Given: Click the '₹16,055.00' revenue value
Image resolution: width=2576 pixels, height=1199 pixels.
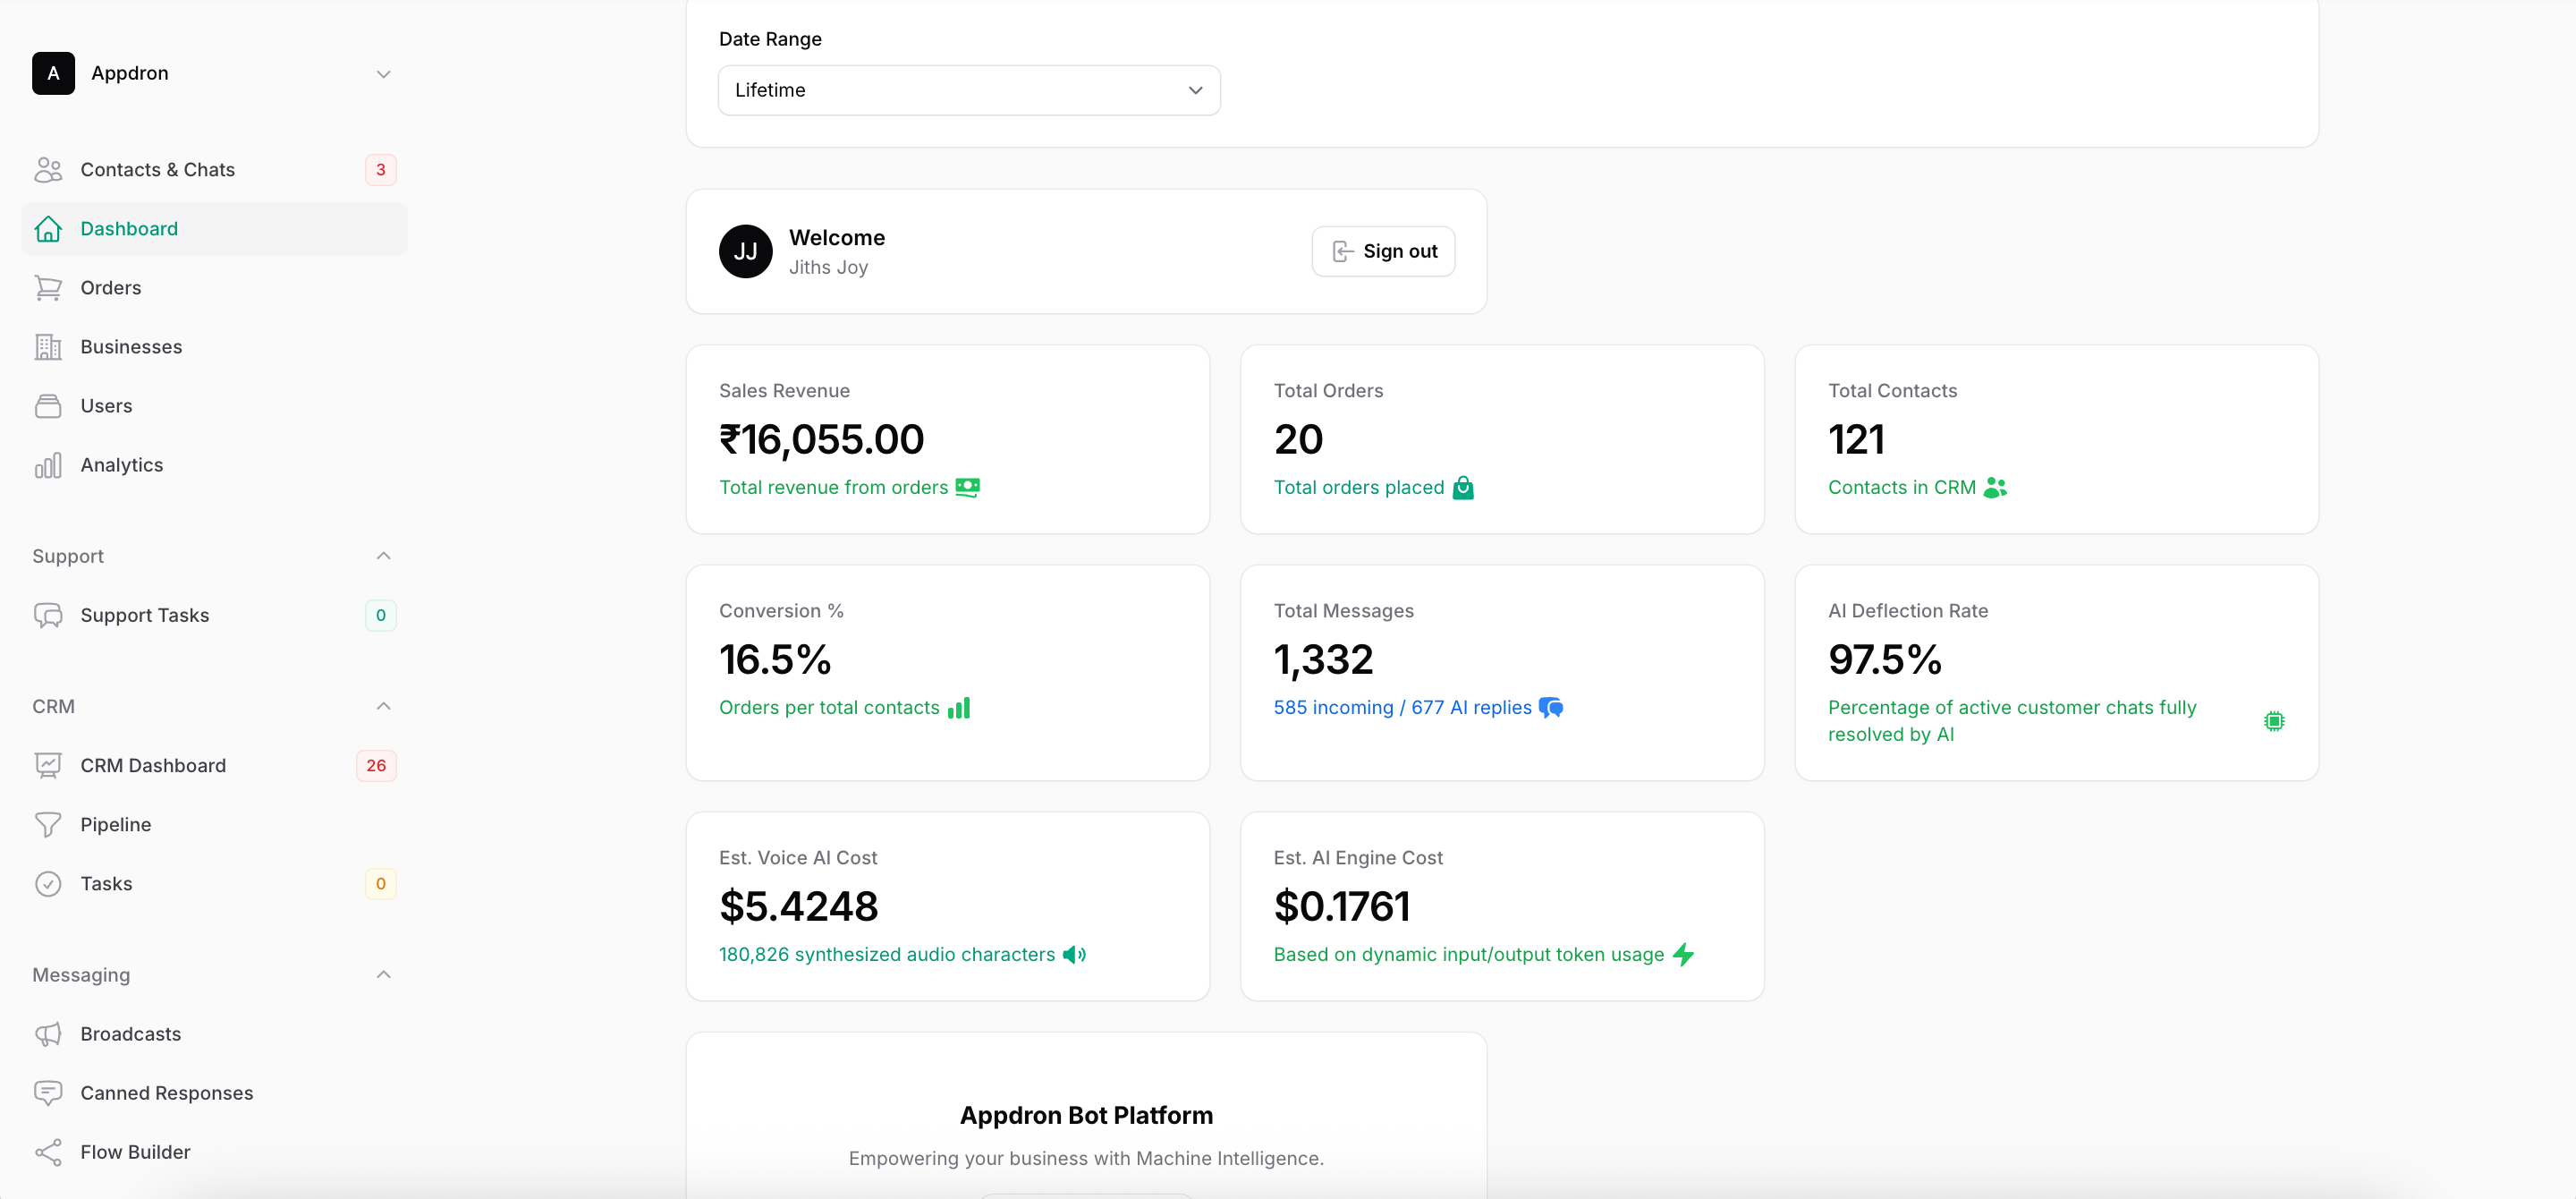Looking at the screenshot, I should (821, 440).
